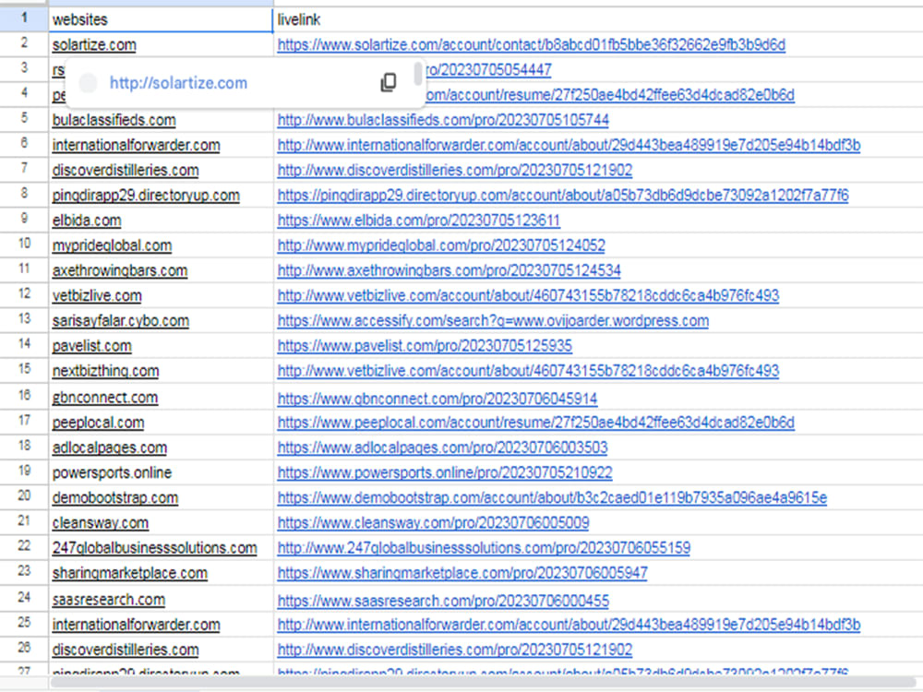Copy the solartize.com link from the popup
Viewport: 923px width, 692px height.
tap(389, 82)
